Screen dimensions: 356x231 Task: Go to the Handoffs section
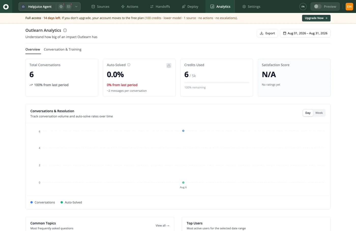click(x=160, y=7)
